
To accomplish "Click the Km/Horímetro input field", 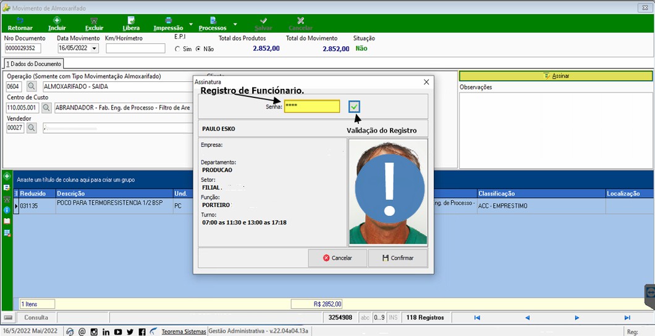I will pyautogui.click(x=135, y=48).
